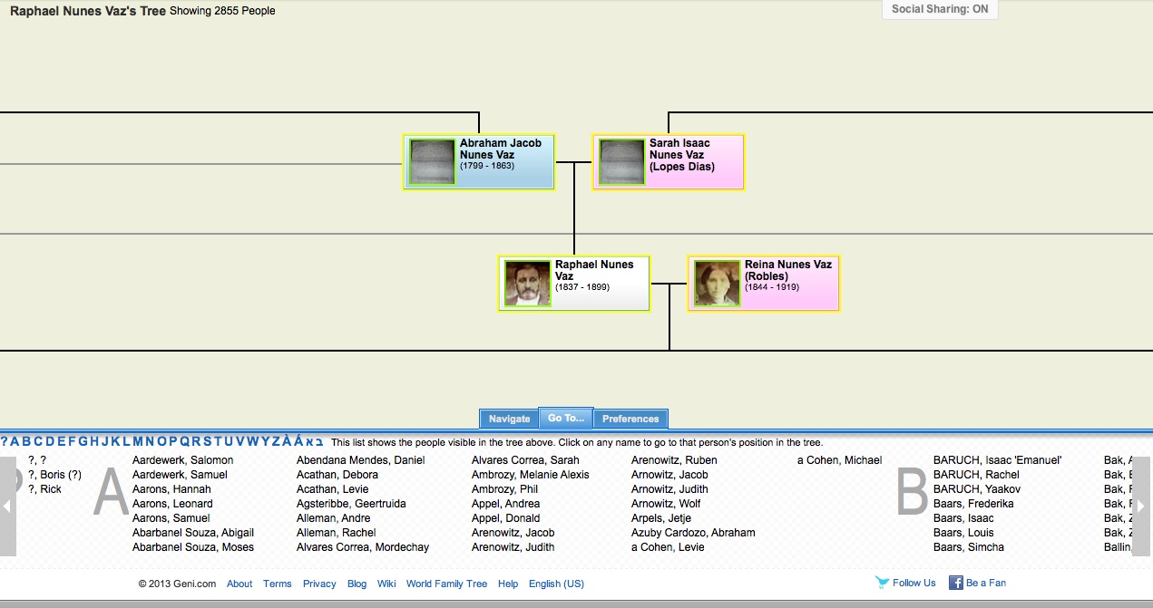
Task: Click Azuby Cardozo, Abraham in the list
Action: click(693, 532)
